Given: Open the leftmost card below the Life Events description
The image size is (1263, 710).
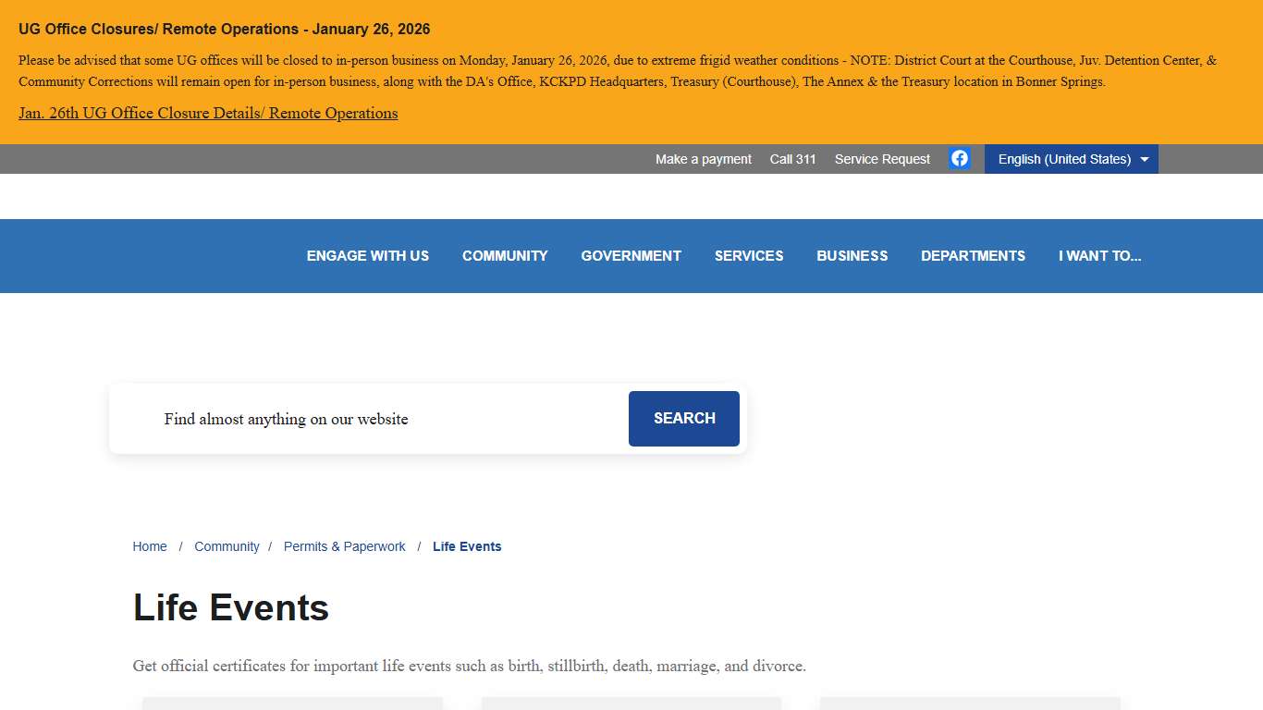Looking at the screenshot, I should (x=292, y=703).
